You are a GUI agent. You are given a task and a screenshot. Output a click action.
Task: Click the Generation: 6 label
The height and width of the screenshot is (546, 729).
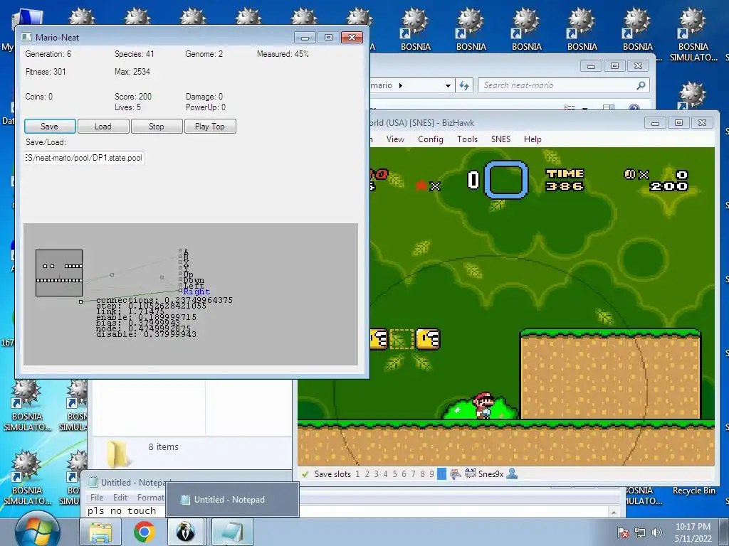(x=48, y=54)
